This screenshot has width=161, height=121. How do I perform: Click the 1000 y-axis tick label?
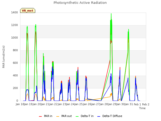(15, 38)
